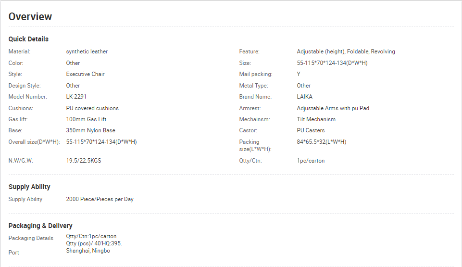
Task: Click the Feature value listing Adjustable, Foldable
Action: point(346,51)
